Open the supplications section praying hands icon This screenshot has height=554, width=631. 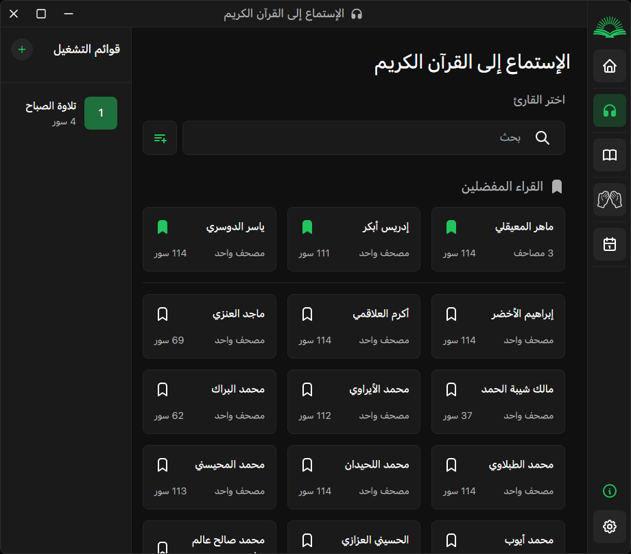(609, 200)
